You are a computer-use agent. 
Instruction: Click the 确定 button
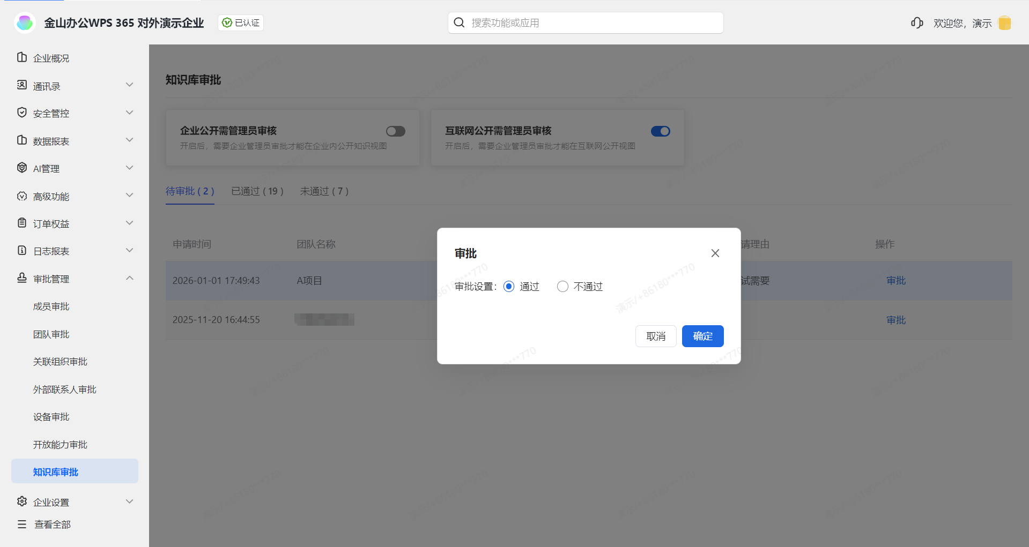[x=703, y=336]
